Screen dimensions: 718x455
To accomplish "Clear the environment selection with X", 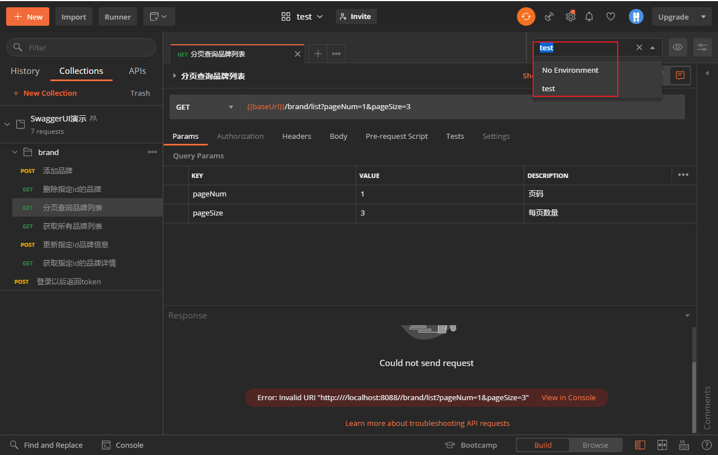I will point(639,48).
